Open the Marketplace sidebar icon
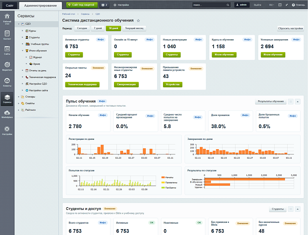Viewport: 308px width, 235px height. point(7,114)
